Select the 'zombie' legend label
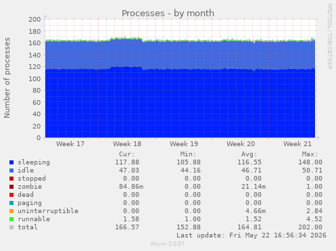 tap(30, 187)
